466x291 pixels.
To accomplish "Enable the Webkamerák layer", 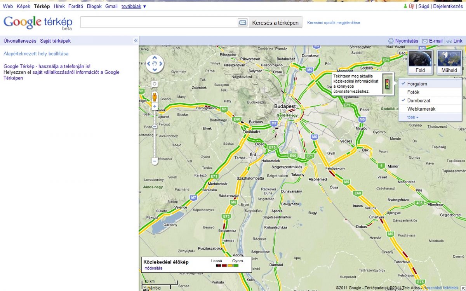I will tap(421, 109).
